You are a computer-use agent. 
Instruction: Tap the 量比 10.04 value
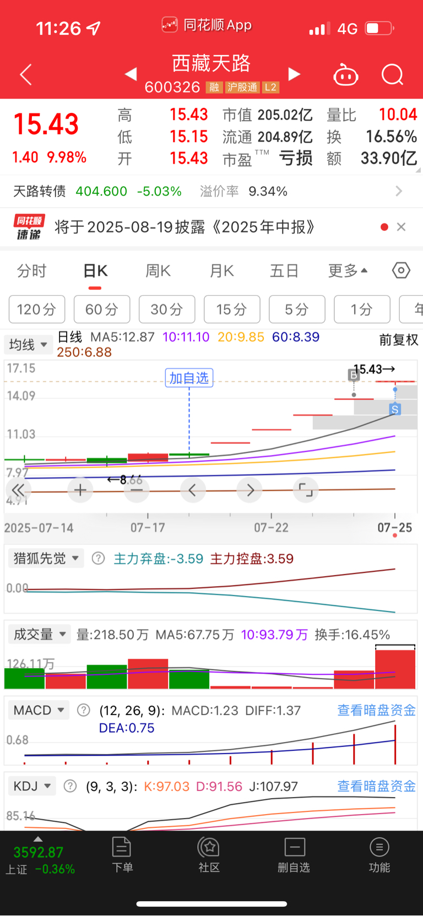398,115
